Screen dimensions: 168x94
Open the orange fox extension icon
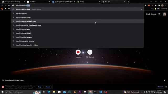point(149,5)
